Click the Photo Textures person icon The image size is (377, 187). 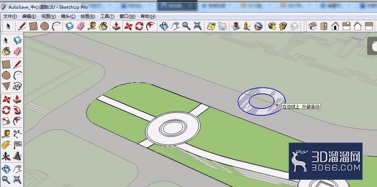click(x=247, y=26)
